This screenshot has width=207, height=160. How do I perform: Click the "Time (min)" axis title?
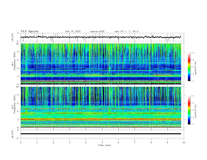pos(105,145)
